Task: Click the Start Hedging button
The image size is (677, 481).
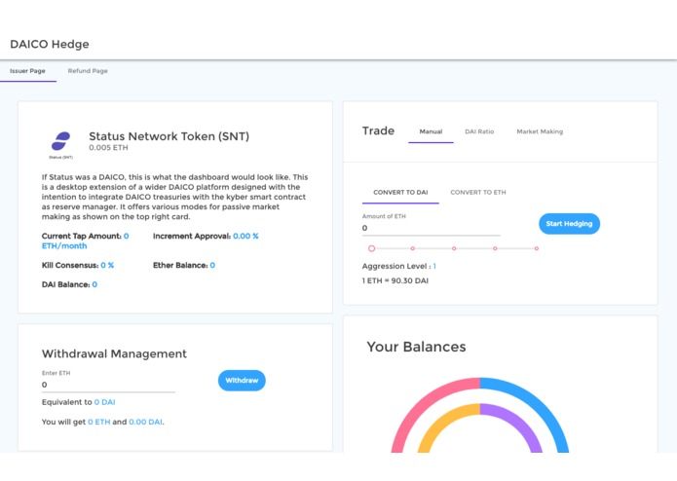Action: [x=569, y=223]
